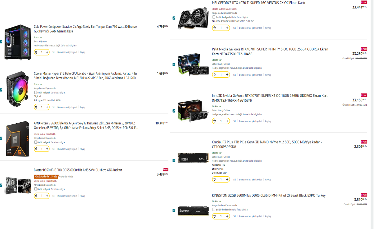
Task: Click trash icon for Cold Power Seaview case
Action: point(36,52)
